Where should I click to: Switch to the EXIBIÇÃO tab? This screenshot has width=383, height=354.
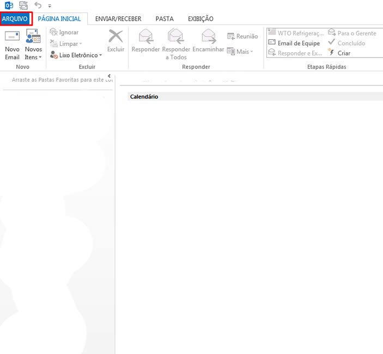pyautogui.click(x=200, y=19)
